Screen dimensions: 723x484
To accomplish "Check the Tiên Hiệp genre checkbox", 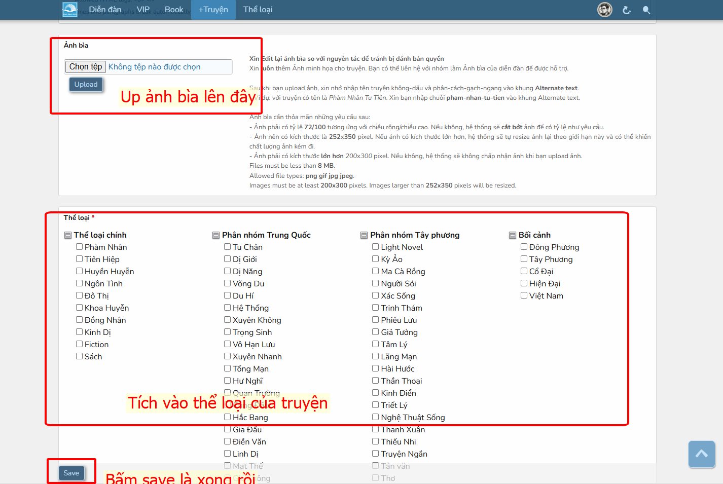I will [80, 259].
